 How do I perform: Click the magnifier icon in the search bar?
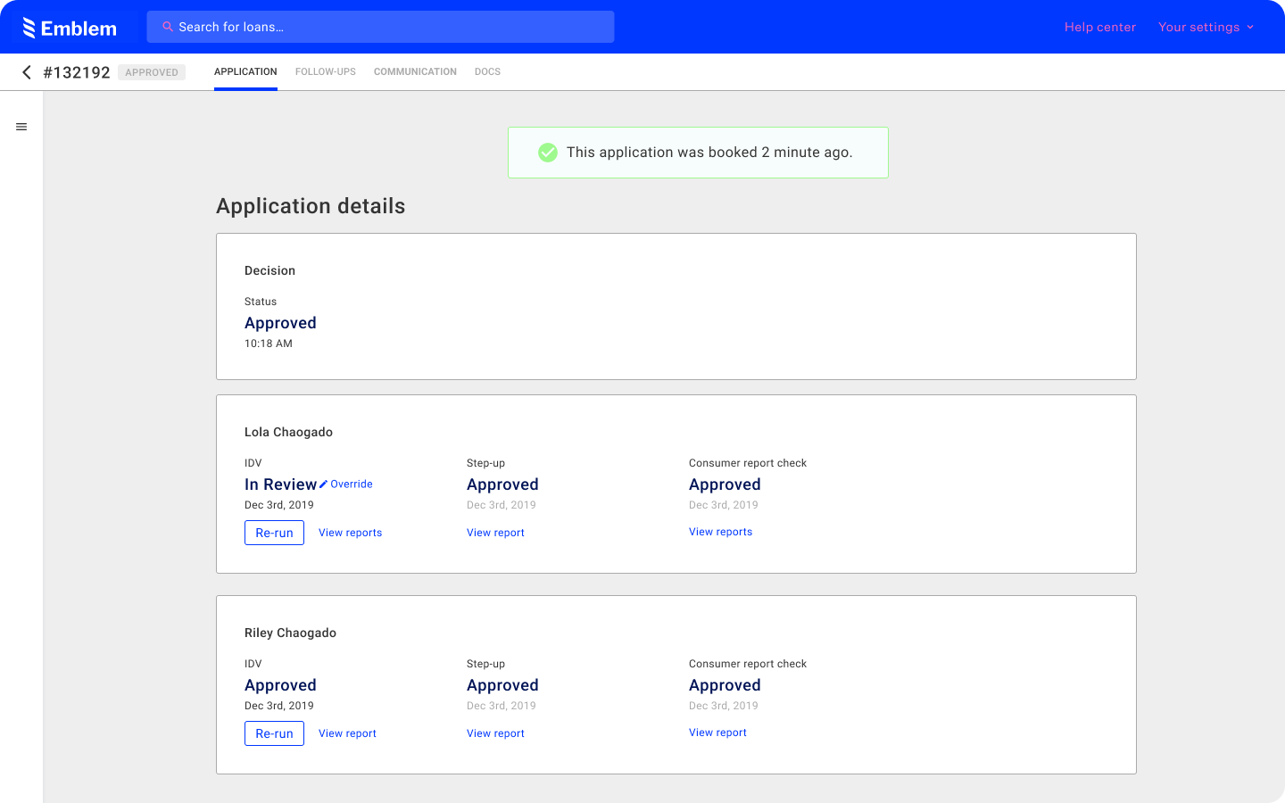point(168,27)
